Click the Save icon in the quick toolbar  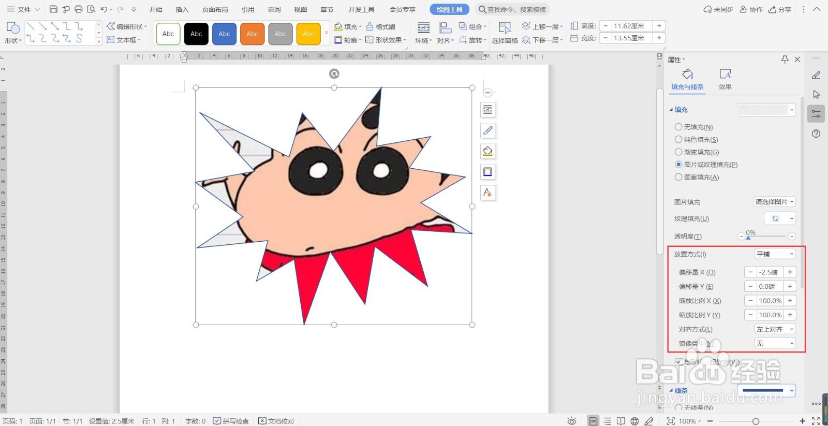click(53, 9)
